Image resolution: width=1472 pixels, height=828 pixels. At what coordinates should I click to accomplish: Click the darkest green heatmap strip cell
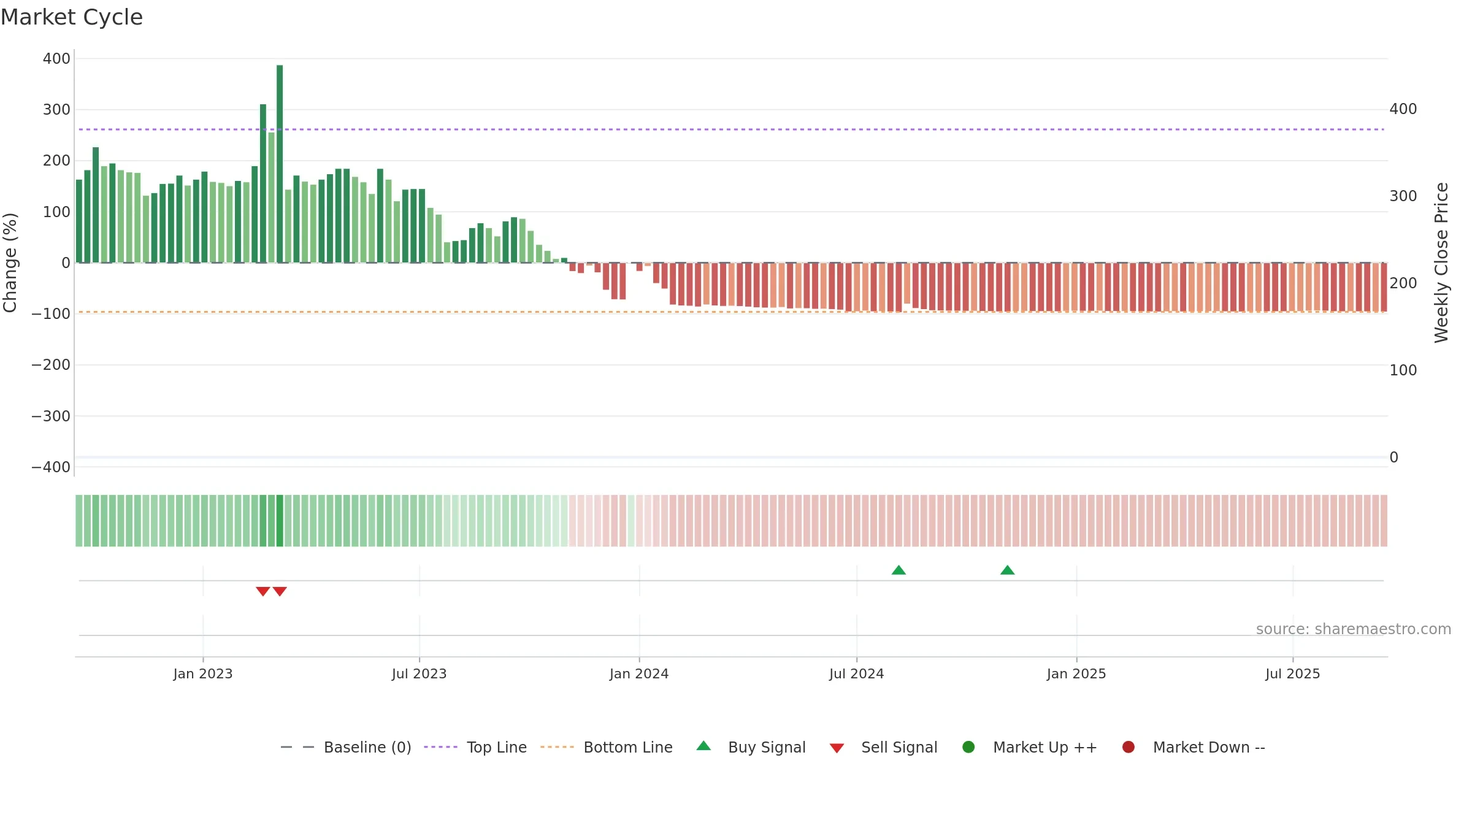tap(280, 521)
